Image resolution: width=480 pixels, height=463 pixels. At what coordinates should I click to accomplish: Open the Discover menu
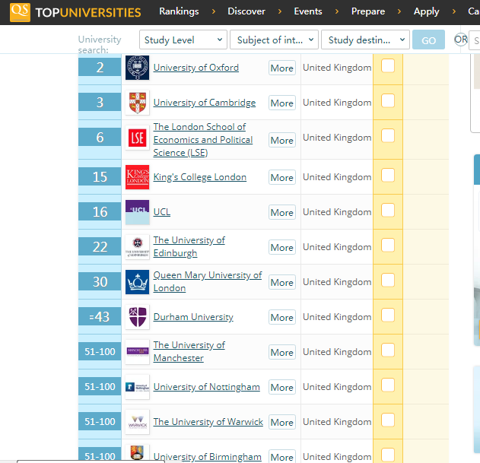coord(246,11)
